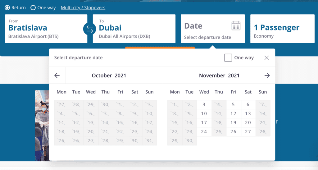Advance calendar to next month

click(x=267, y=76)
